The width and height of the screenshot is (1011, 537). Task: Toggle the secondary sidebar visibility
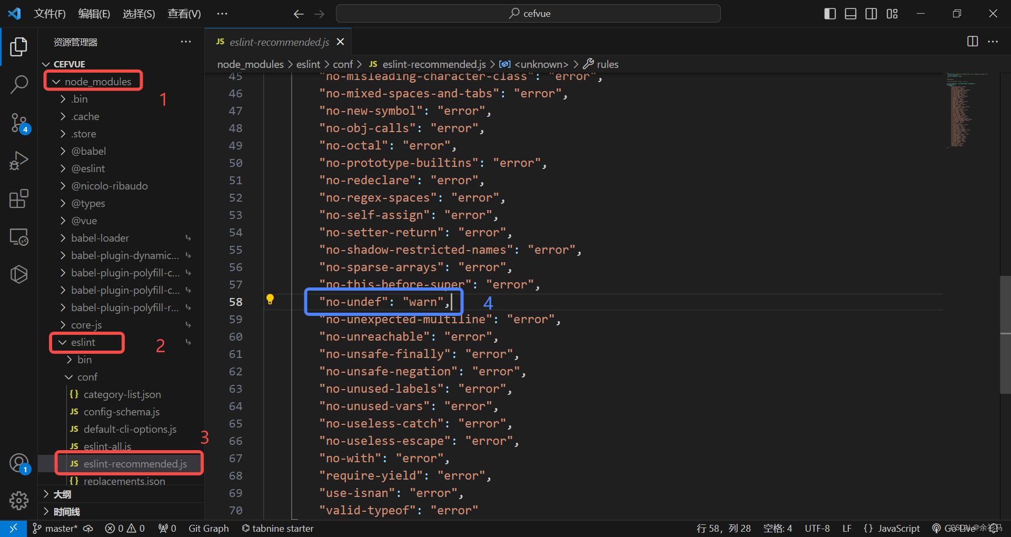871,14
